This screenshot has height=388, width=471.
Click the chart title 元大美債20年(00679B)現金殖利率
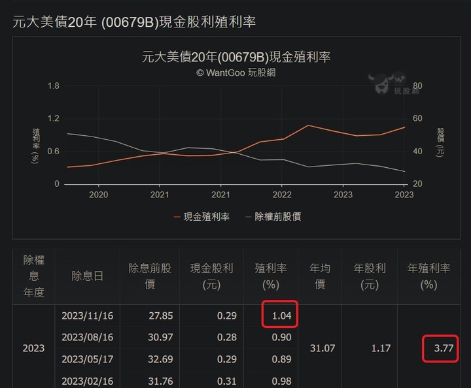[x=236, y=57]
